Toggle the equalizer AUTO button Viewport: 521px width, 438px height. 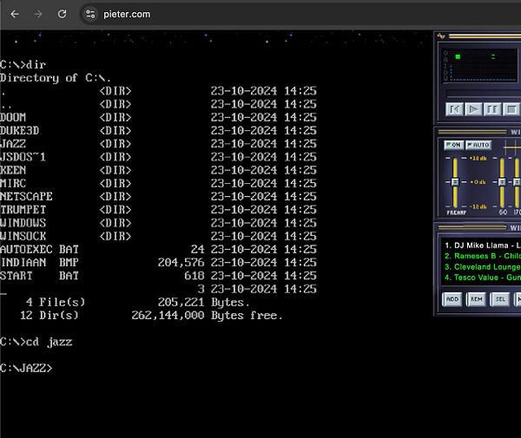coord(478,145)
